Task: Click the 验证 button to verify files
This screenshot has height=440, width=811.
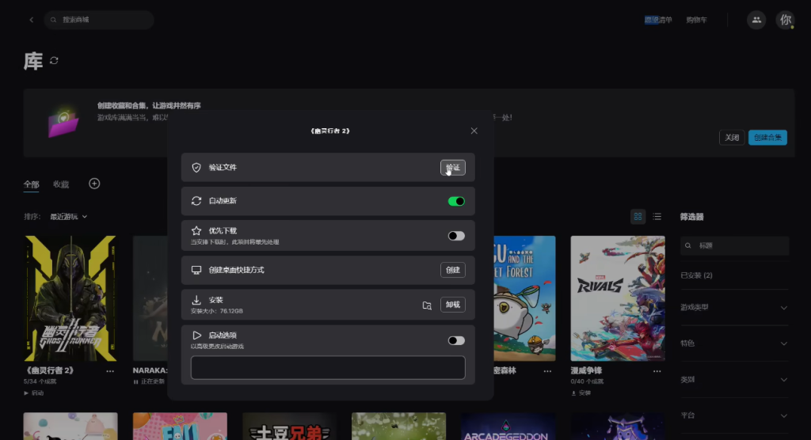Action: pyautogui.click(x=452, y=168)
